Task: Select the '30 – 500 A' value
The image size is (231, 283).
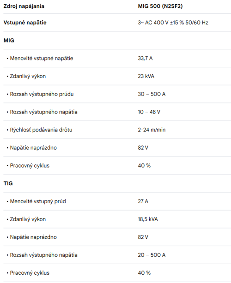Action: [152, 94]
